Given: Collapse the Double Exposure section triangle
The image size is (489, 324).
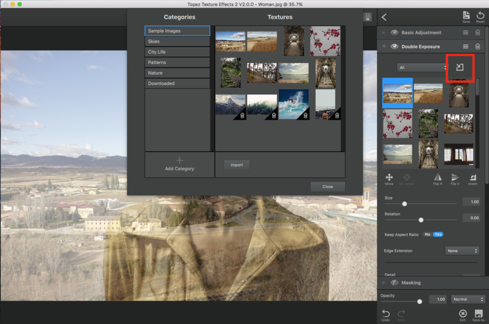Looking at the screenshot, I should (x=384, y=46).
